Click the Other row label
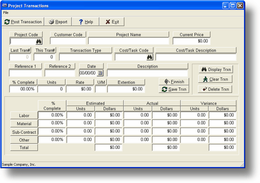 tap(24, 140)
